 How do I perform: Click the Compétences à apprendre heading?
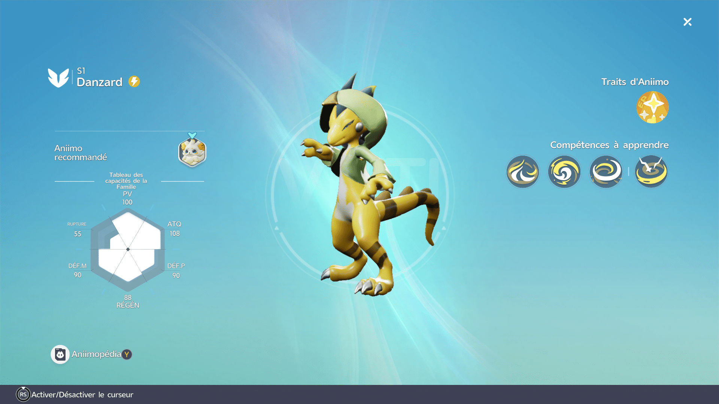[x=609, y=145]
